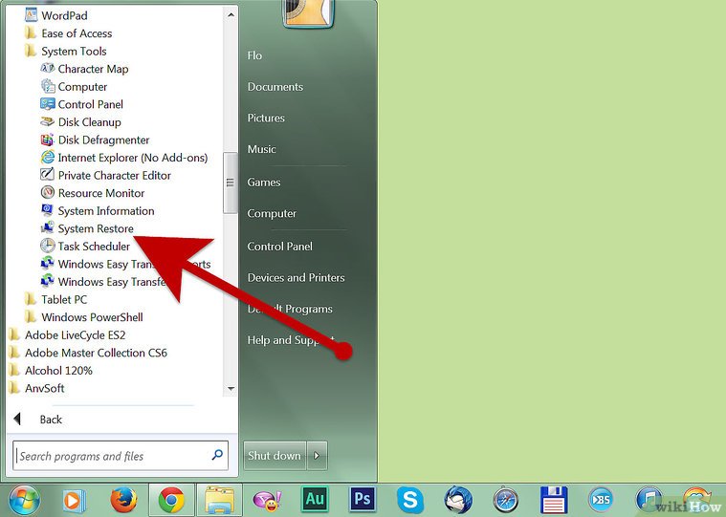Open the Shut down options arrow
Screen dimensions: 726x517
[318, 456]
